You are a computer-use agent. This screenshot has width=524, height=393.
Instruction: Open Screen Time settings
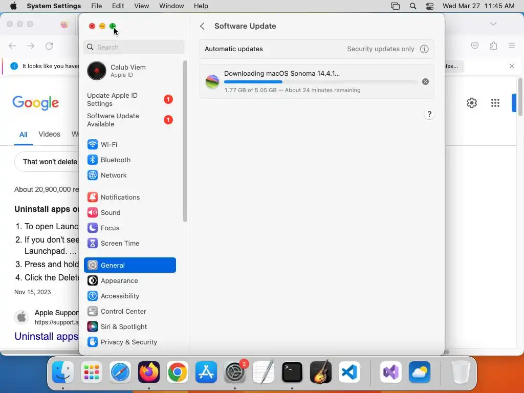pos(129,243)
